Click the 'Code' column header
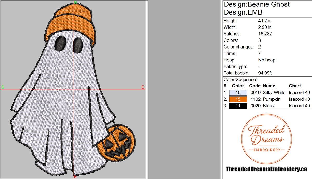Image resolution: width=312 pixels, height=179 pixels. point(255,86)
